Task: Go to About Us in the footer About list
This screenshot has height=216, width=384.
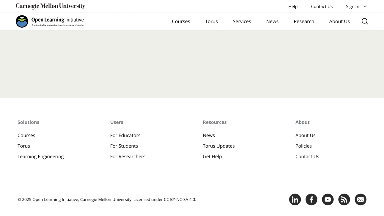Action: (x=306, y=135)
